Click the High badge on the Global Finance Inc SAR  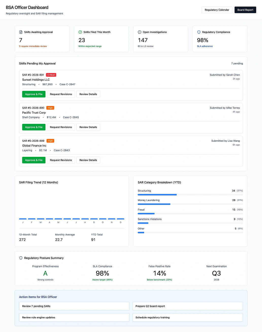pyautogui.click(x=50, y=141)
